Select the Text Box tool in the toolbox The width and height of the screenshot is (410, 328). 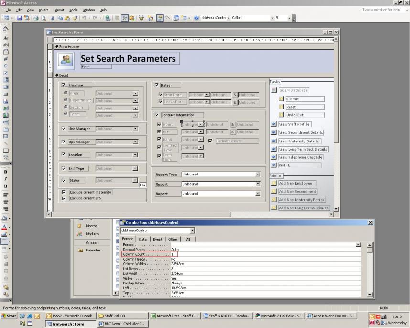(x=6, y=44)
